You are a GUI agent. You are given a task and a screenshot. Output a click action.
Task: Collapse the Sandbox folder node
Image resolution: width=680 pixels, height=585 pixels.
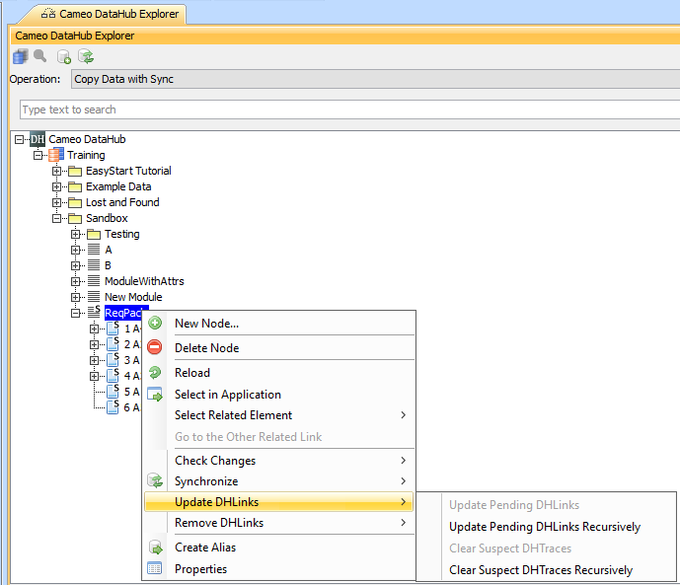pos(57,218)
